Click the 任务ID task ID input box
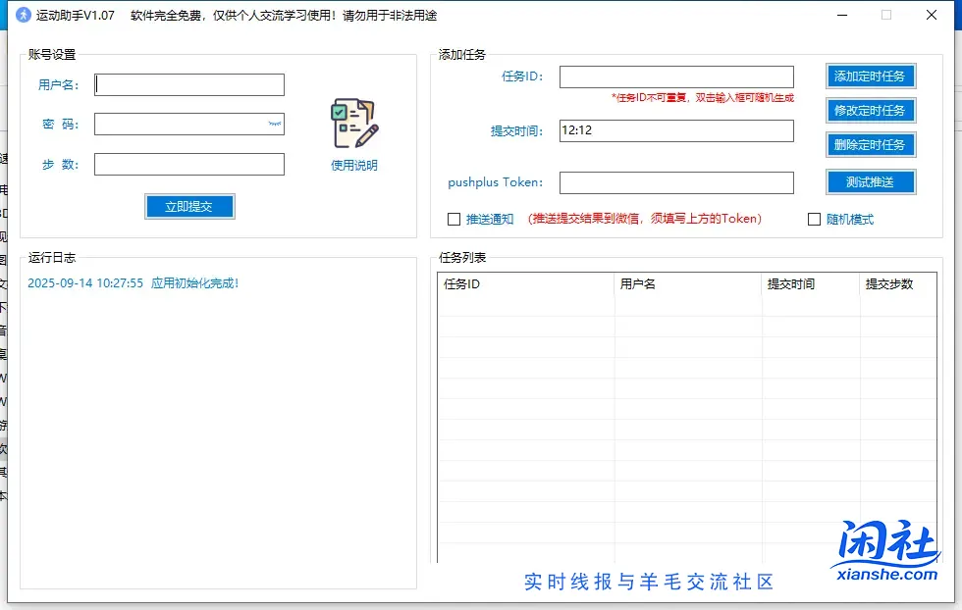The image size is (962, 610). click(675, 76)
